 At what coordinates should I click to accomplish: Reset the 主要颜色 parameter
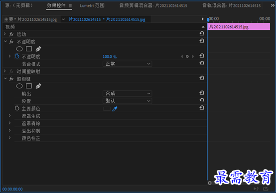coord(202,108)
